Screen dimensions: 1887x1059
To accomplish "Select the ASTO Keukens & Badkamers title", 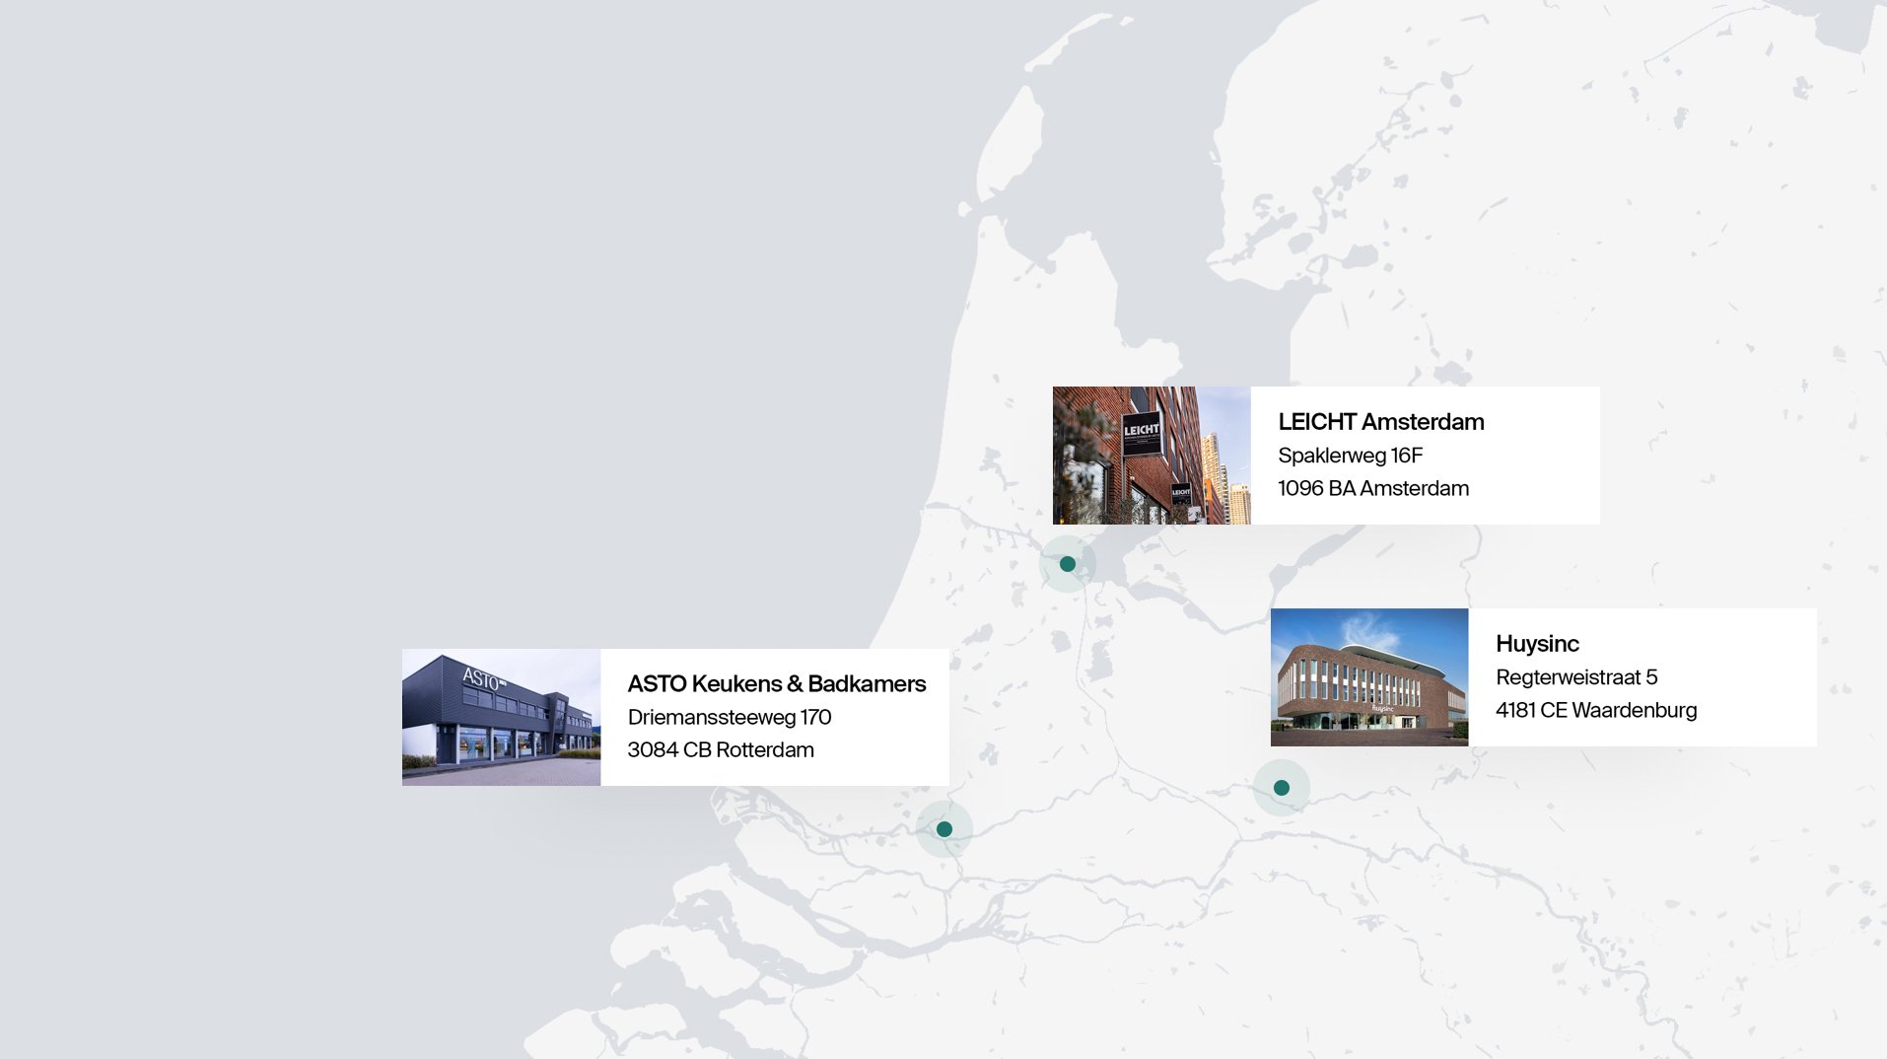I will pos(777,684).
